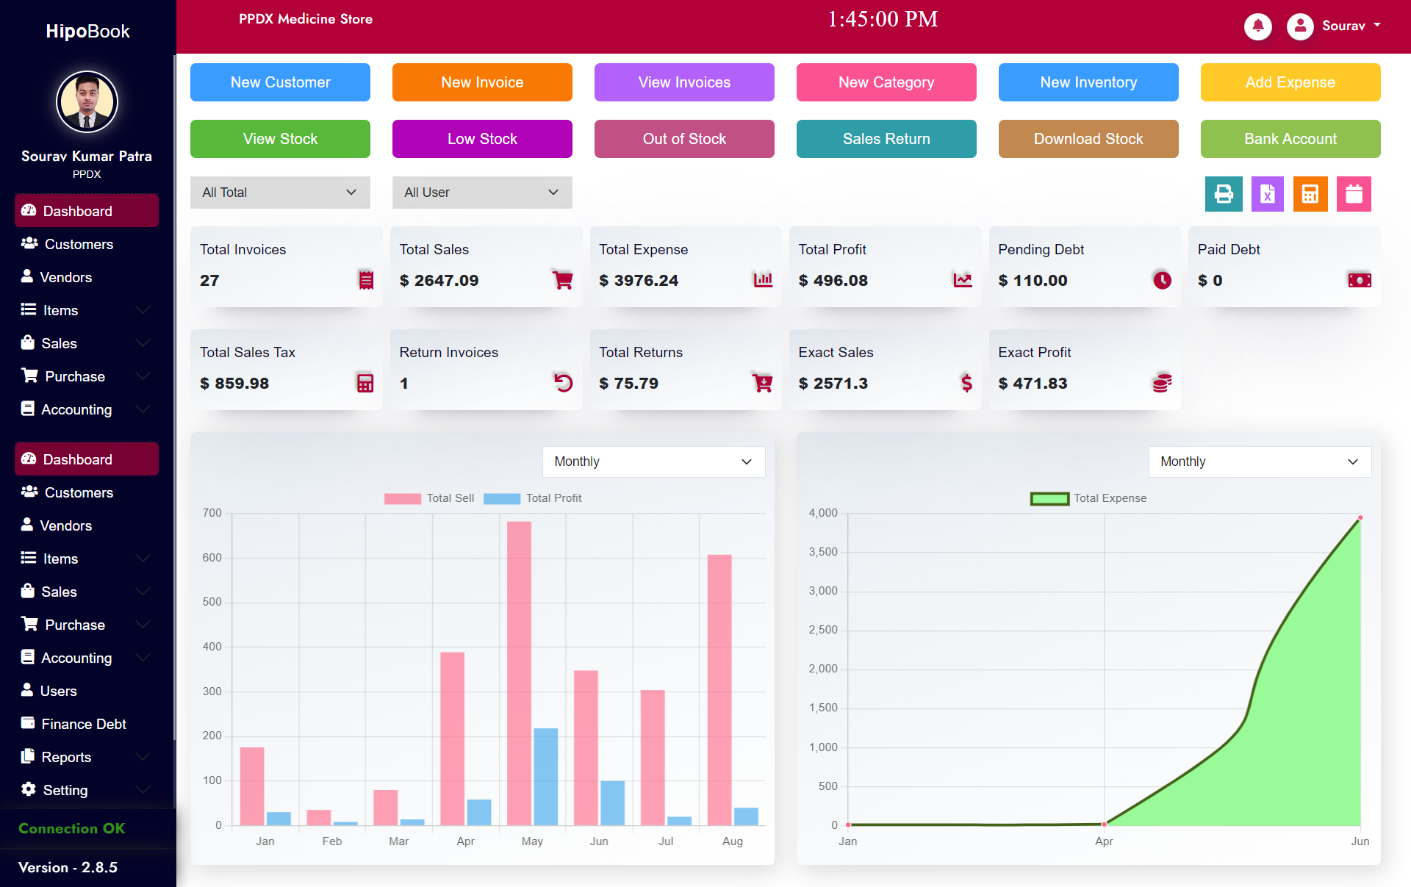Click the New Invoice button
Viewport: 1411px width, 887px height.
(482, 82)
